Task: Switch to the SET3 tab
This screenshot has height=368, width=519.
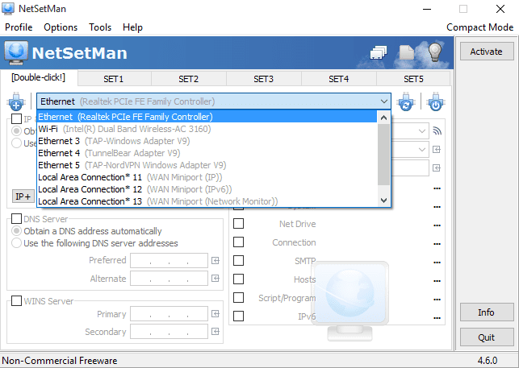Action: [263, 79]
